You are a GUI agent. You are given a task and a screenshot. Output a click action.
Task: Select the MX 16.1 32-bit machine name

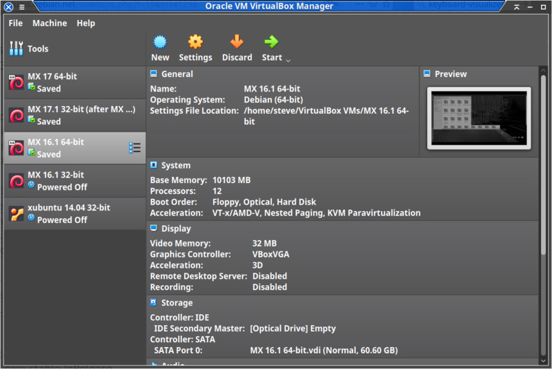[56, 174]
